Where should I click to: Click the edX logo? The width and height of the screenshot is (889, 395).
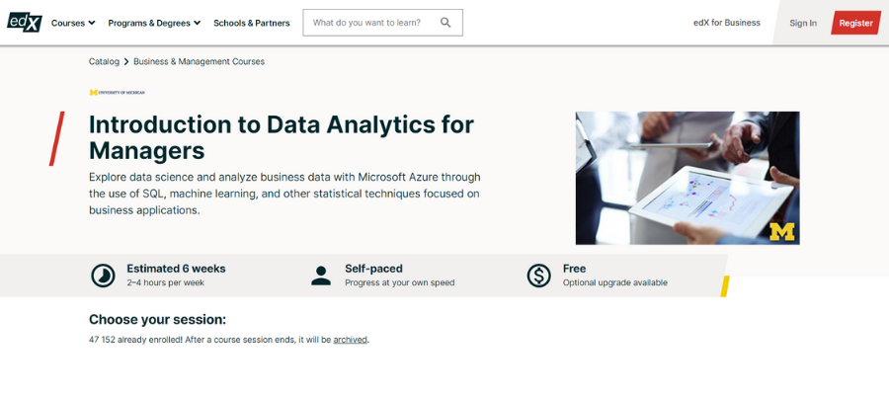tap(25, 22)
